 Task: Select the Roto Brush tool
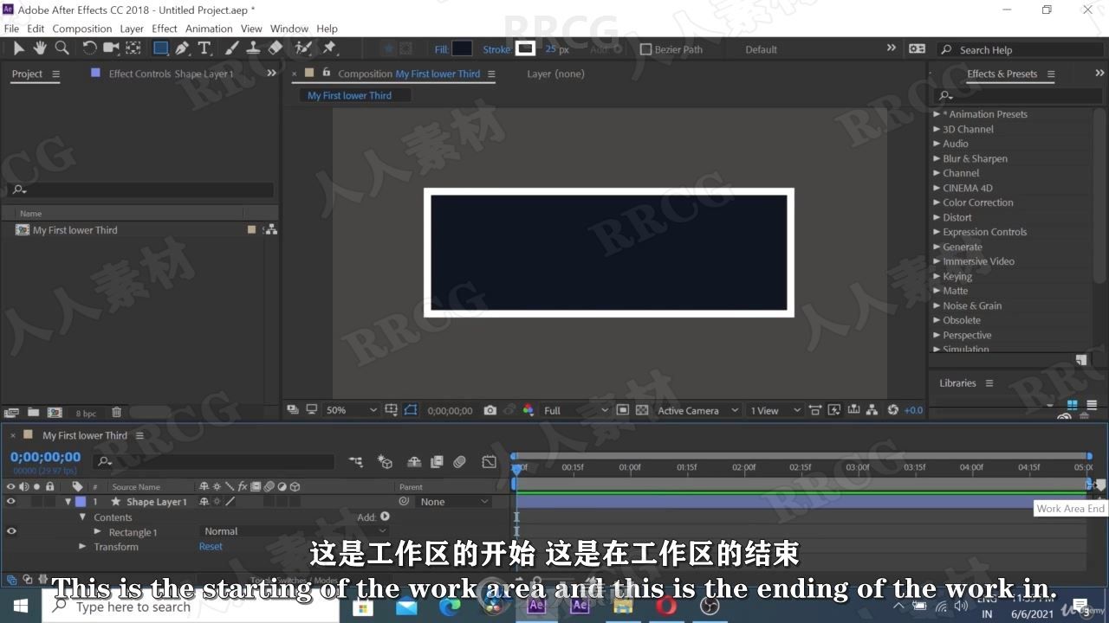[303, 48]
